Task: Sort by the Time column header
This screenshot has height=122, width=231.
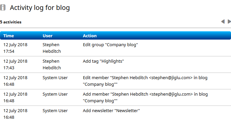Action: click(x=9, y=36)
